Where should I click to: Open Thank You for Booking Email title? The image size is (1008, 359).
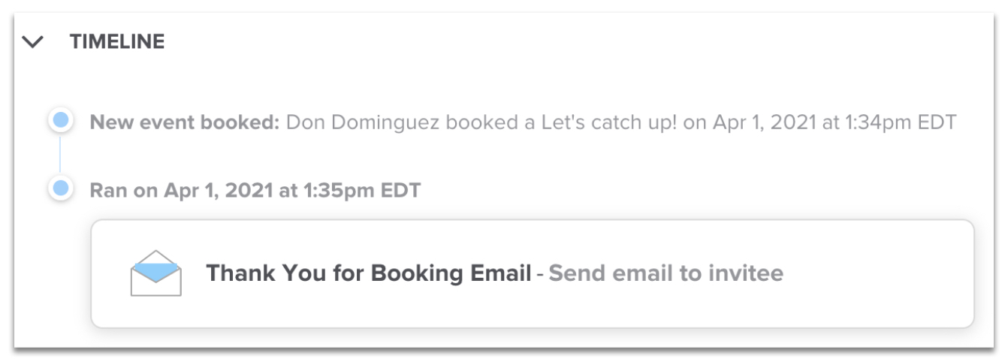[369, 273]
